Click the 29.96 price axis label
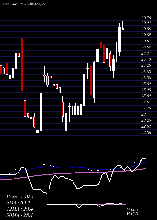 [x=146, y=29]
